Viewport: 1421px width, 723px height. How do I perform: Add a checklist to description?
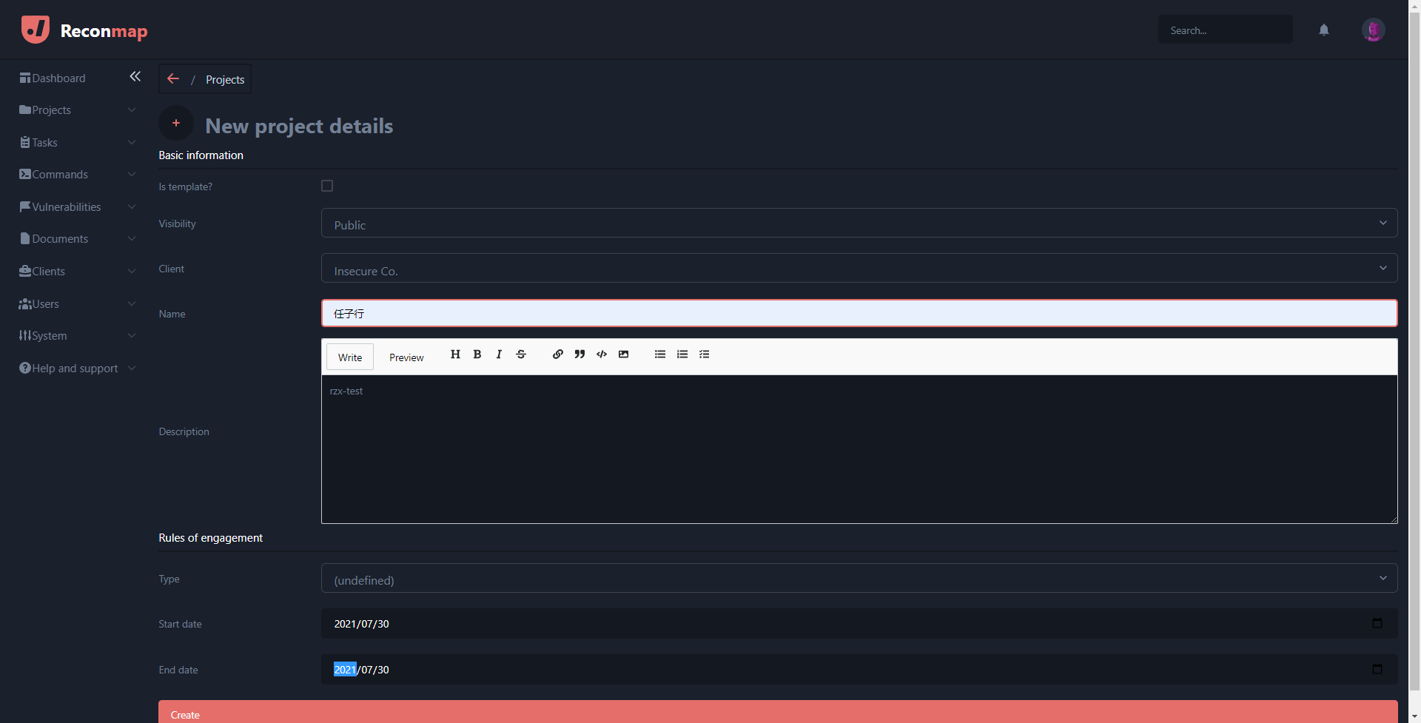pyautogui.click(x=704, y=354)
